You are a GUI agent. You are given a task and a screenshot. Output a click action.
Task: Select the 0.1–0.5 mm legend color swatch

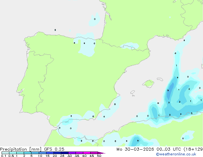click(5, 153)
